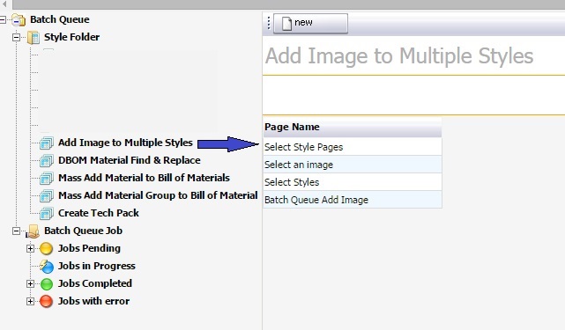Click the Batch Queue root folder icon
The width and height of the screenshot is (565, 330).
point(19,19)
